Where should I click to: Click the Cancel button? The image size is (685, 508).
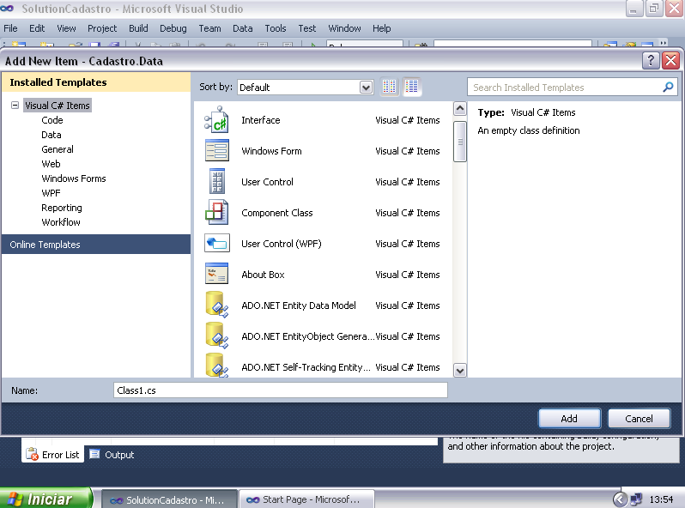(x=639, y=419)
